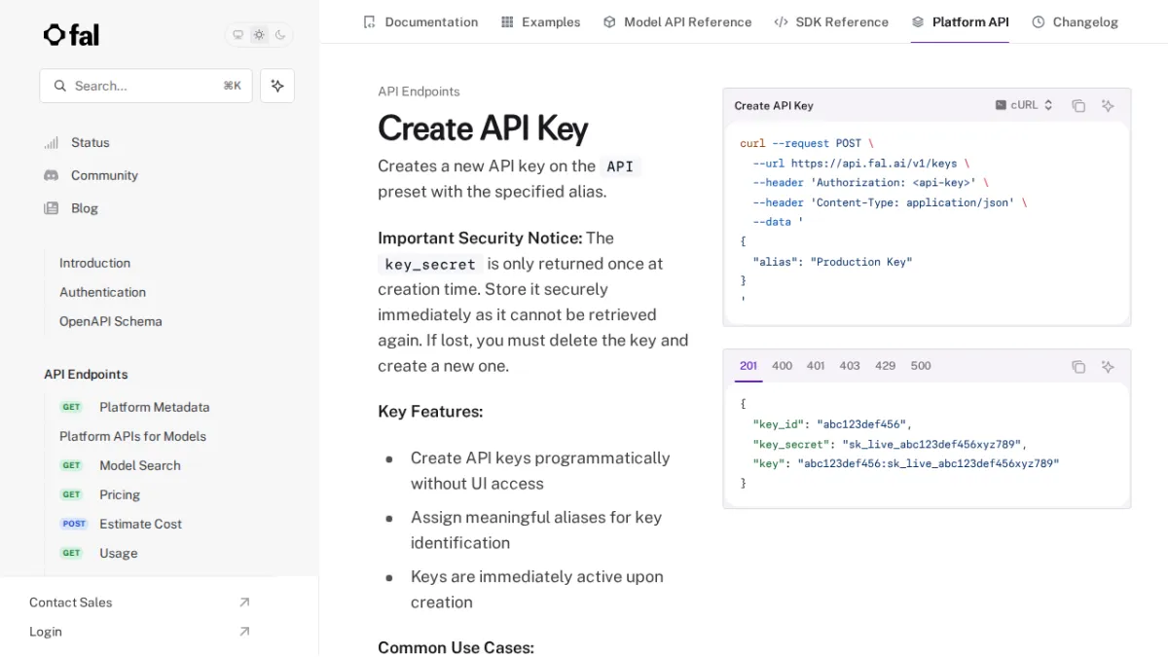Image resolution: width=1168 pixels, height=657 pixels.
Task: Click the Key Features heading
Action: (430, 412)
